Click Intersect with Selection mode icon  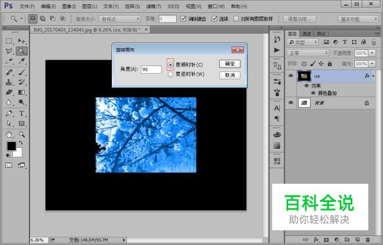[63, 18]
